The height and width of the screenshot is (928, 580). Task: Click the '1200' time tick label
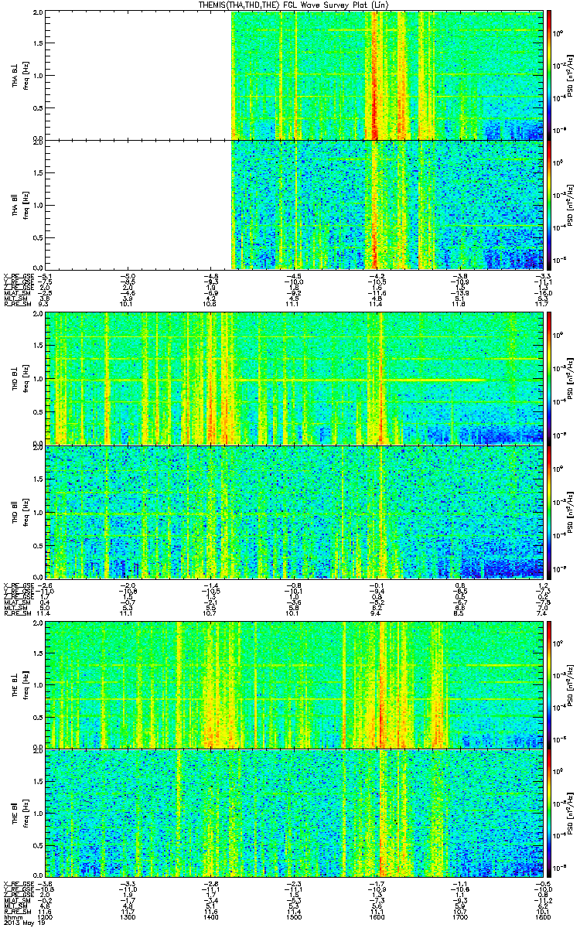pos(46,917)
